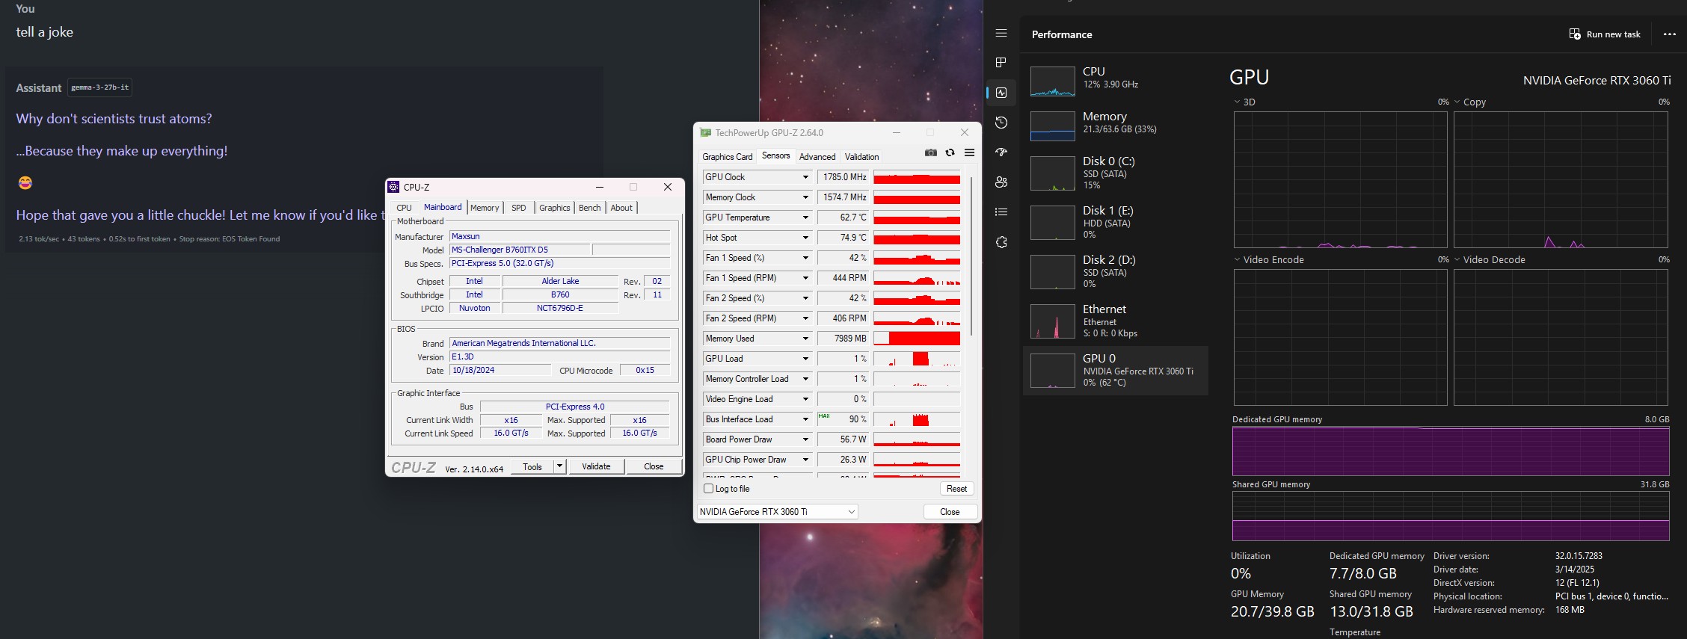Switch to the Advanced tab in GPU-Z
The height and width of the screenshot is (639, 1687).
[x=817, y=157]
